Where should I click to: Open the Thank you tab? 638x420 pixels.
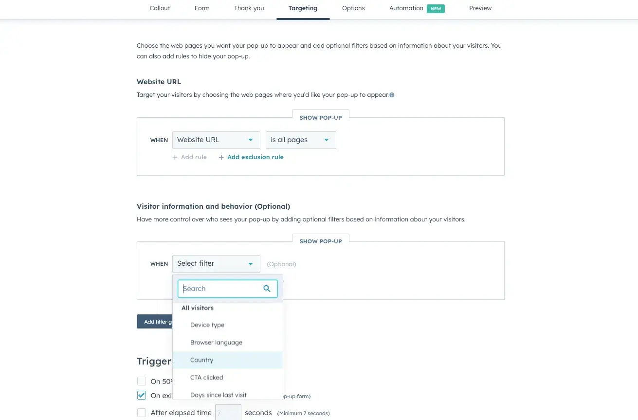click(249, 8)
